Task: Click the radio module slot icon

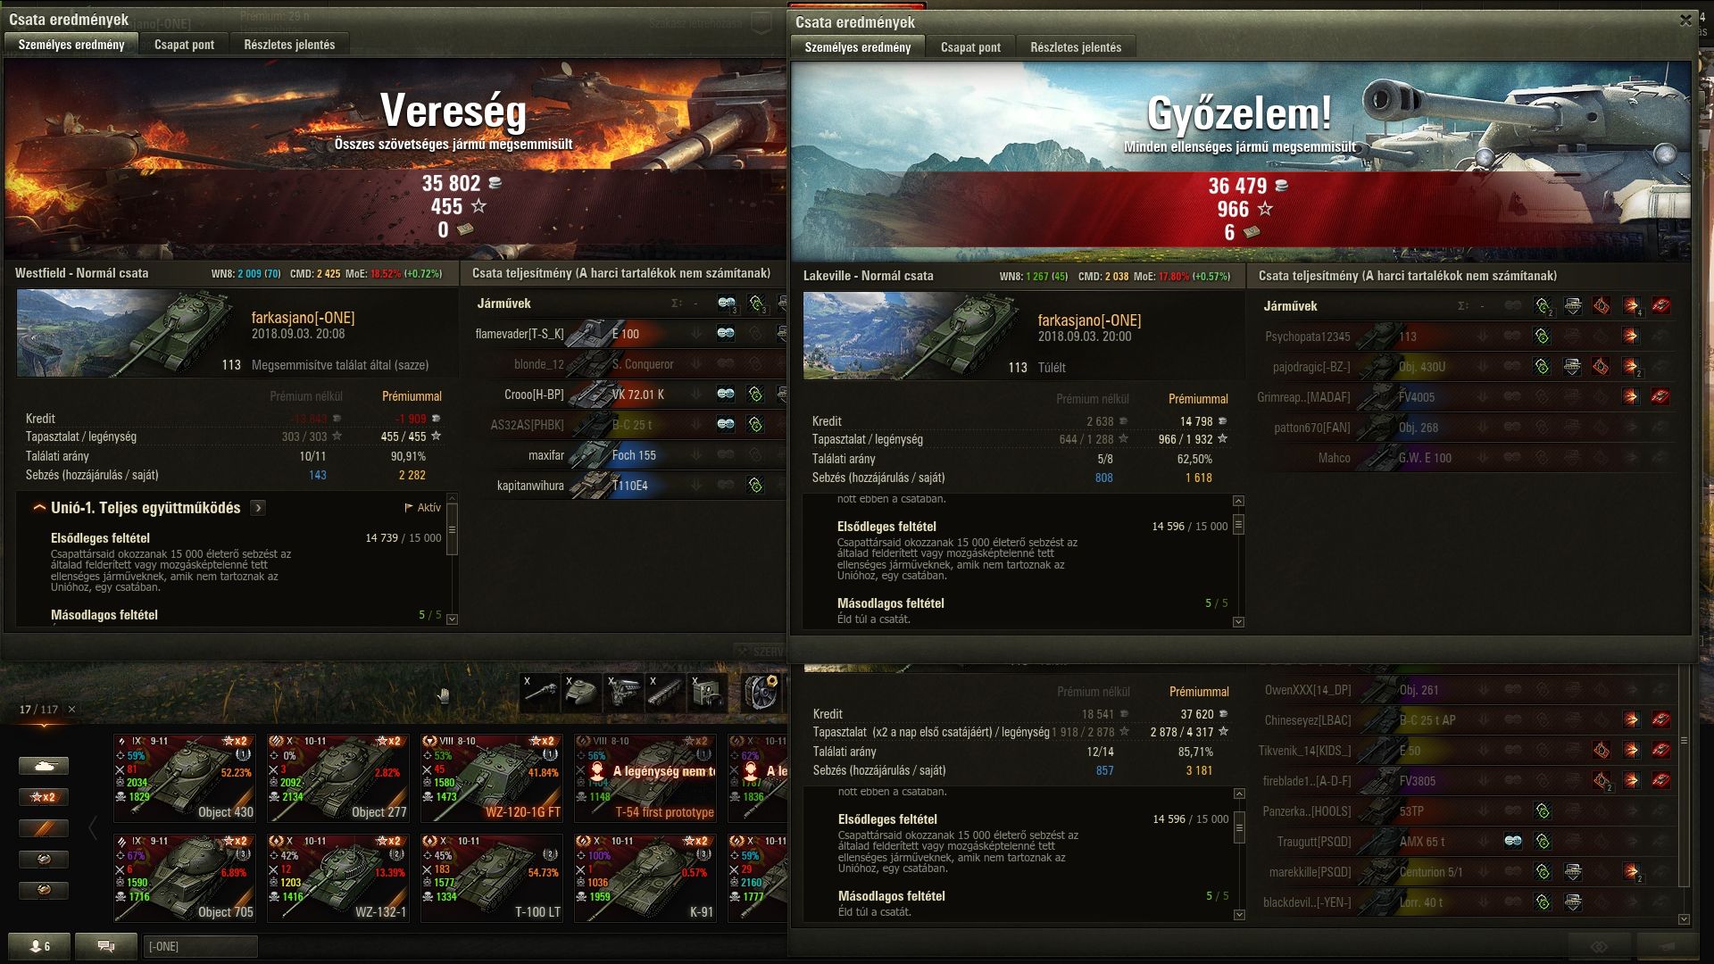Action: coord(708,693)
